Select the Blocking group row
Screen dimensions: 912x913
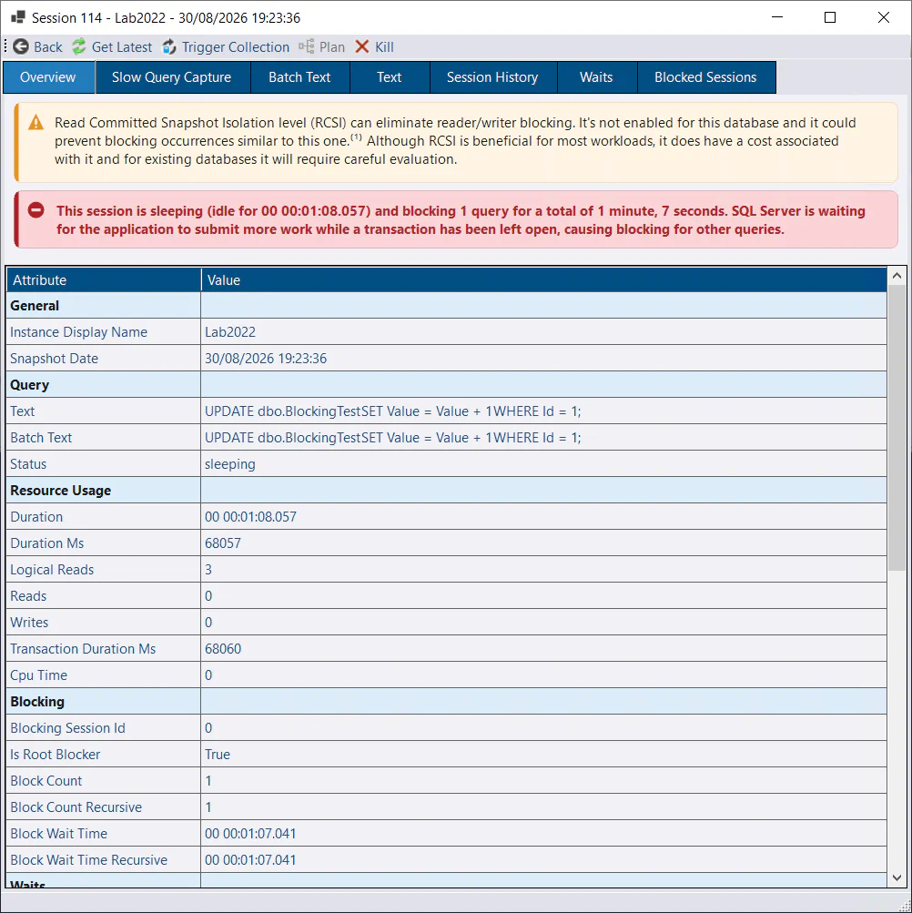447,702
